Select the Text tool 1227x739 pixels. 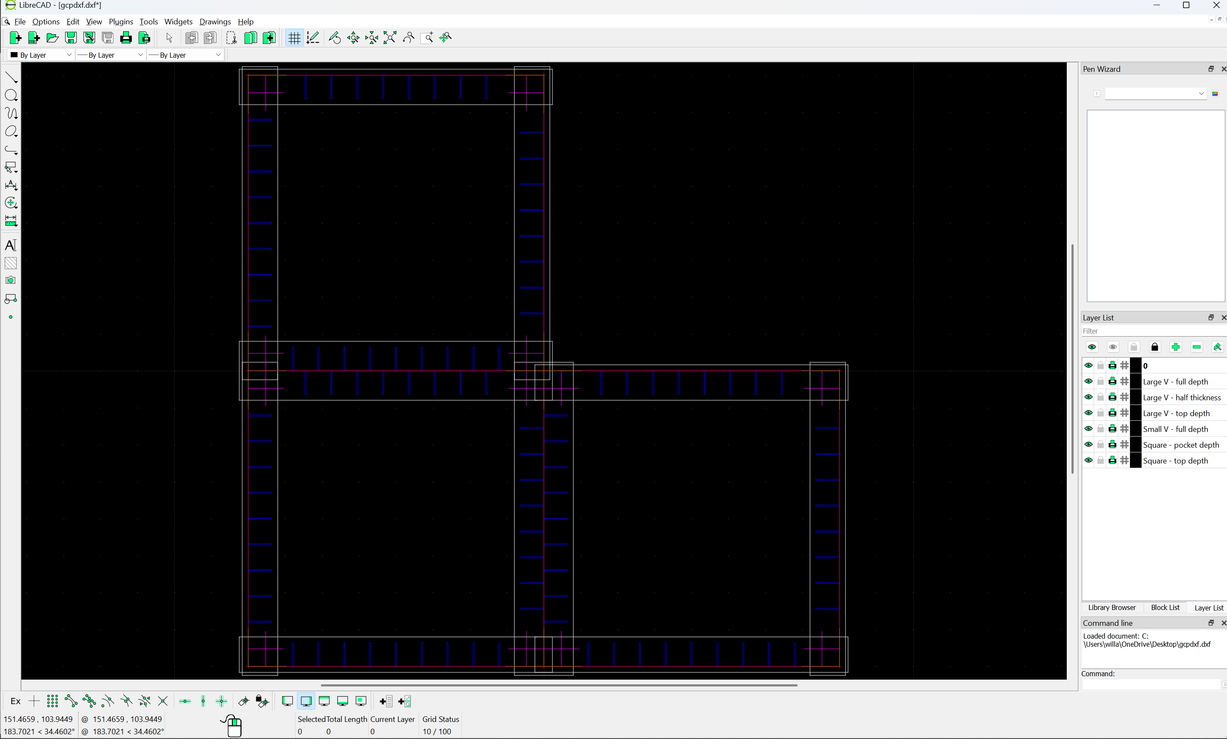click(11, 245)
